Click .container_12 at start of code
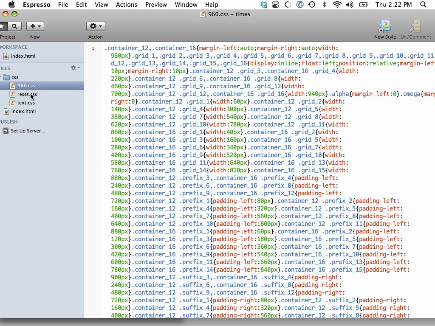Image resolution: width=435 pixels, height=326 pixels. pyautogui.click(x=127, y=48)
